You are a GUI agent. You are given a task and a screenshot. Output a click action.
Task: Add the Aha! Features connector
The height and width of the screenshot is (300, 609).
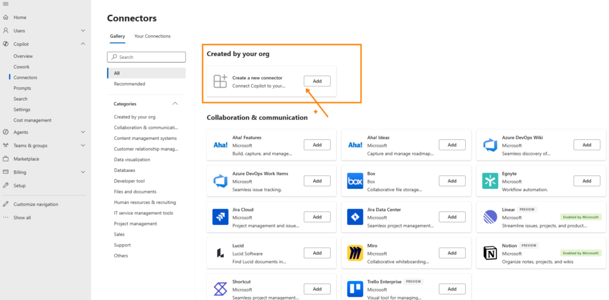coord(317,145)
